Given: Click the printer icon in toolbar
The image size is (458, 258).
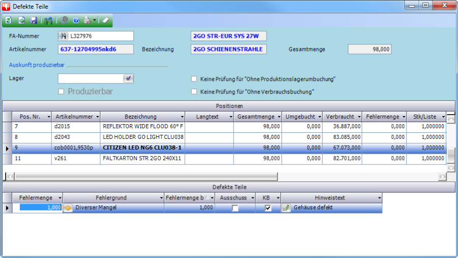Looking at the screenshot, I should point(87,20).
